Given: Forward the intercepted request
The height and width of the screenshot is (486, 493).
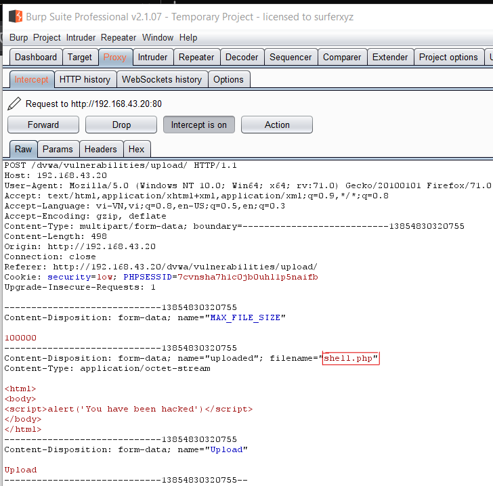Looking at the screenshot, I should click(43, 125).
